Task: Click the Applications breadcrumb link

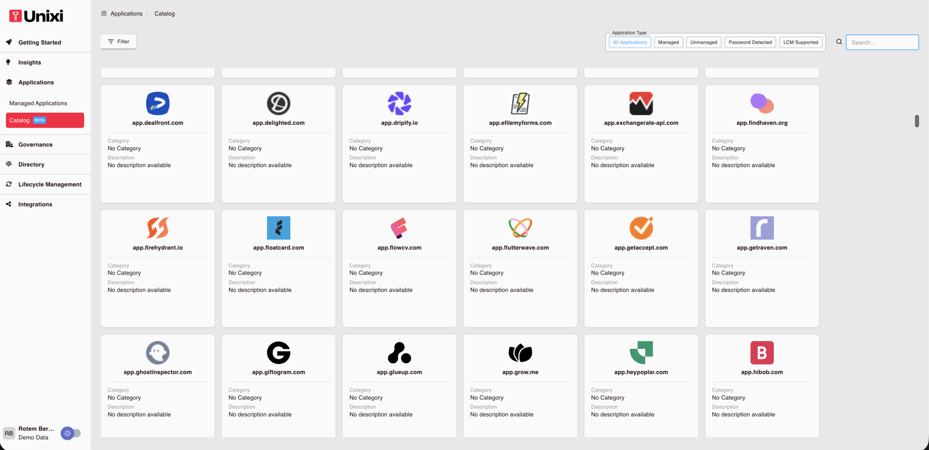Action: pyautogui.click(x=126, y=13)
